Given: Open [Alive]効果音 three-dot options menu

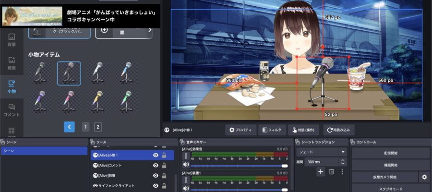Looking at the screenshot, I should [x=186, y=156].
